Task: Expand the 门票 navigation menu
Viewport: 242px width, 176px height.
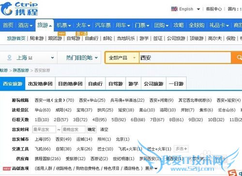Action: coord(148,26)
